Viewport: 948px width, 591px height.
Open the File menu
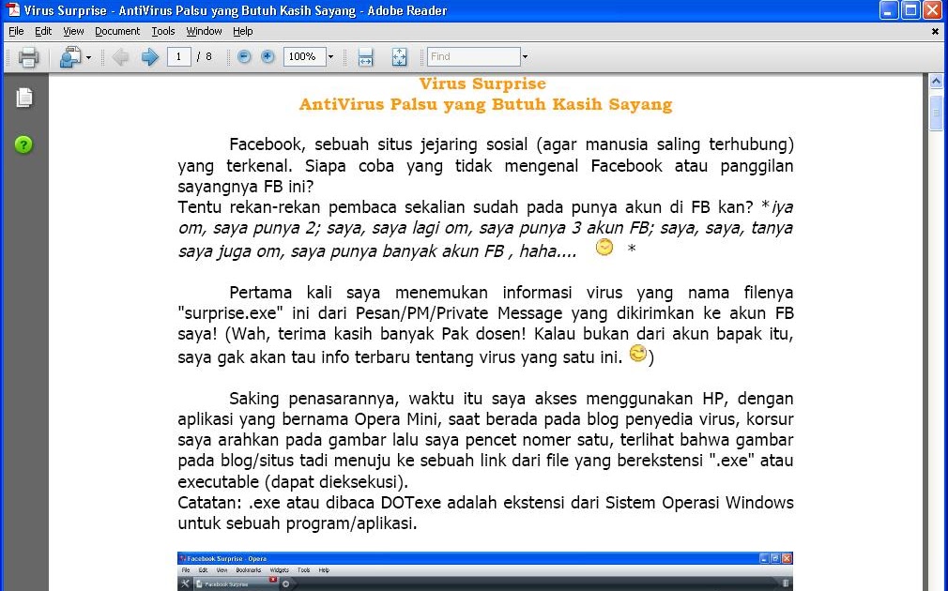pos(16,31)
